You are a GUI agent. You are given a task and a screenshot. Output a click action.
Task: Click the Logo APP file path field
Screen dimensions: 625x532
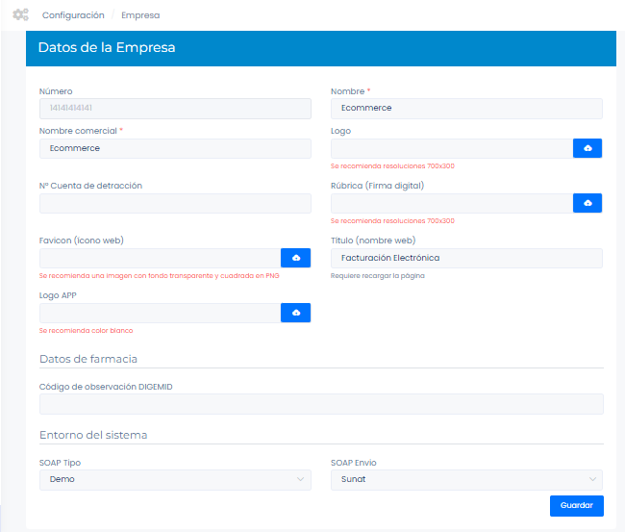pos(161,313)
